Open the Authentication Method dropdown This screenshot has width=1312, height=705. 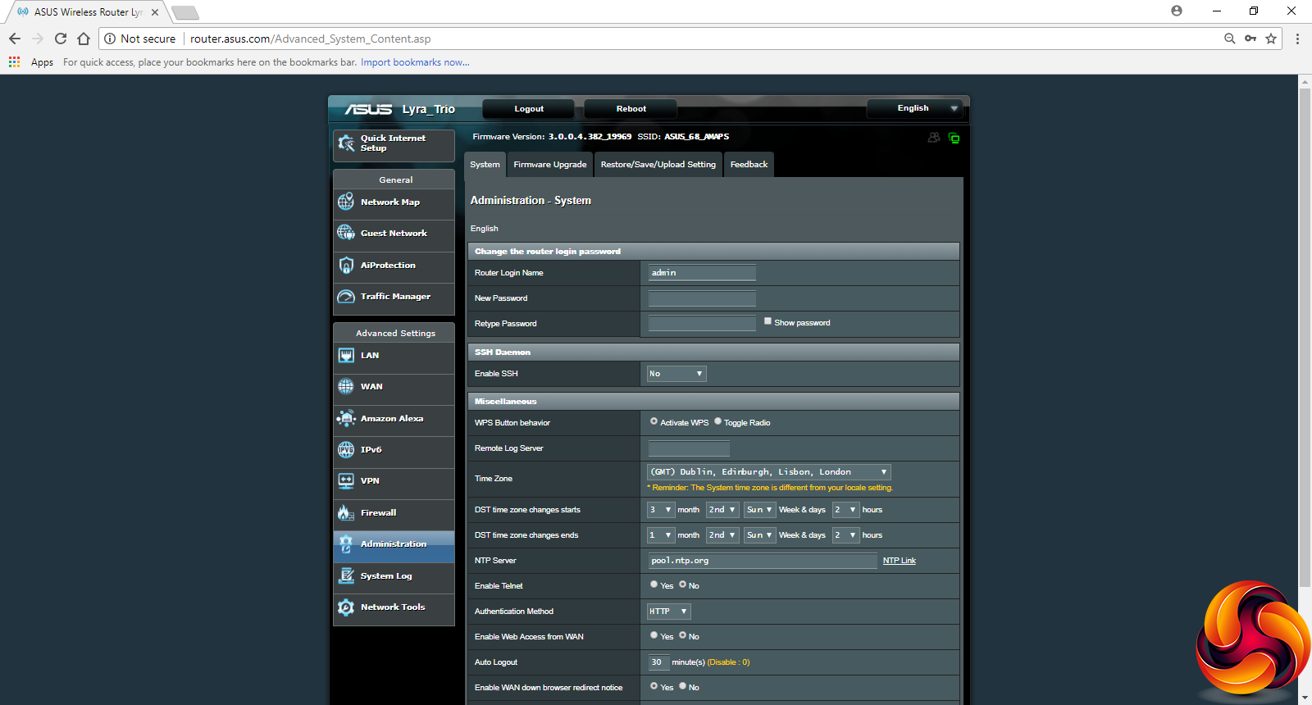[668, 612]
